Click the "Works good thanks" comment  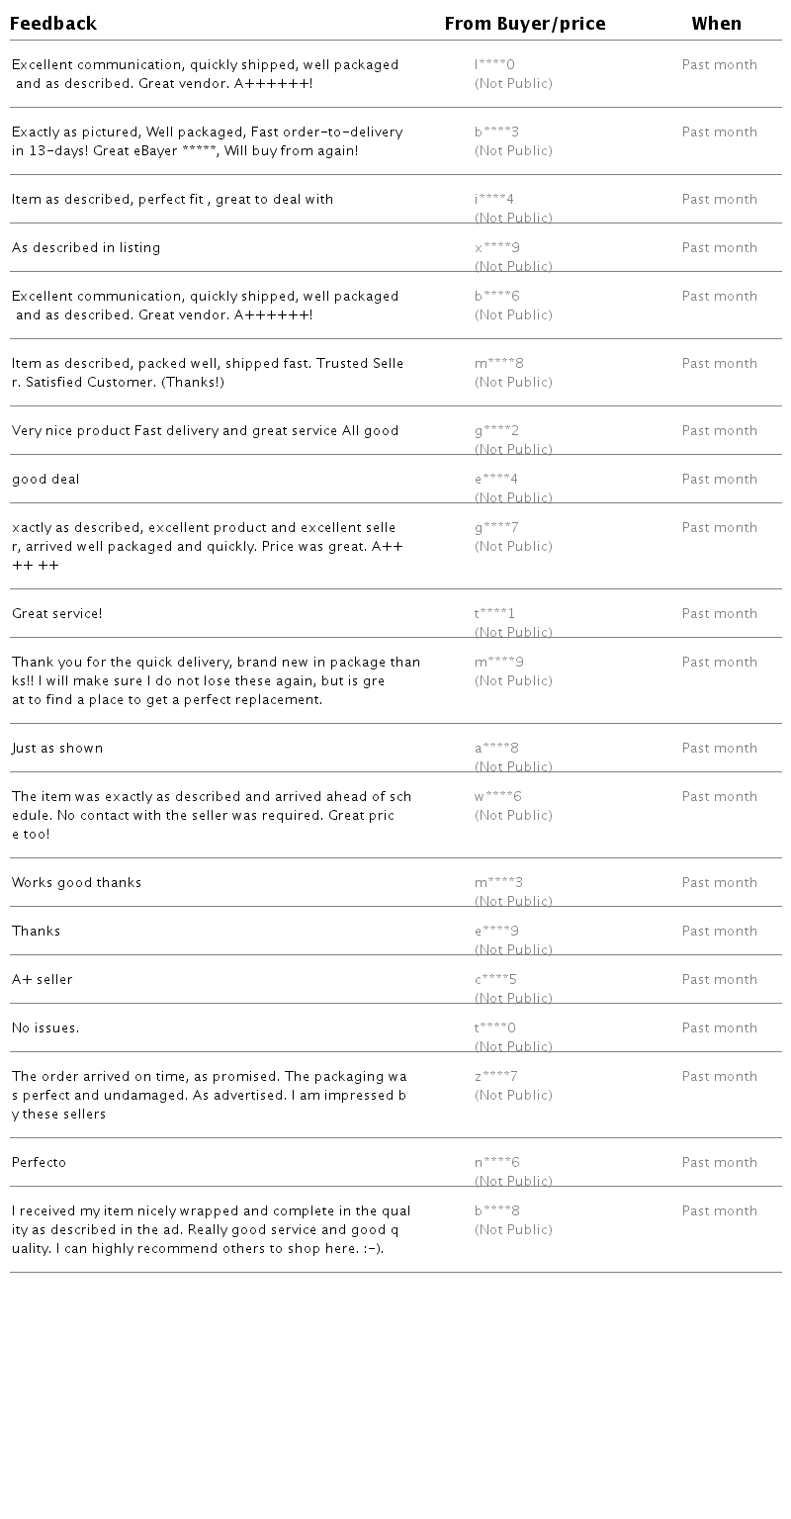coord(77,883)
